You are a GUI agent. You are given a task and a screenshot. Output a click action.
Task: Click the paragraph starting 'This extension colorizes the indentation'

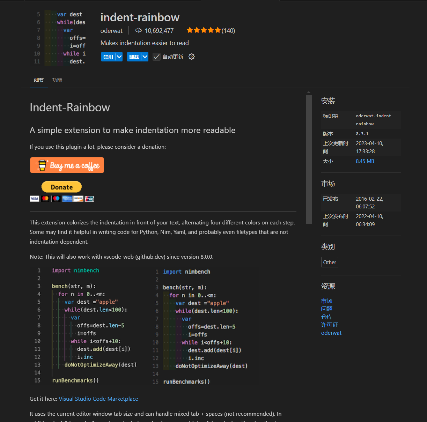coord(162,232)
